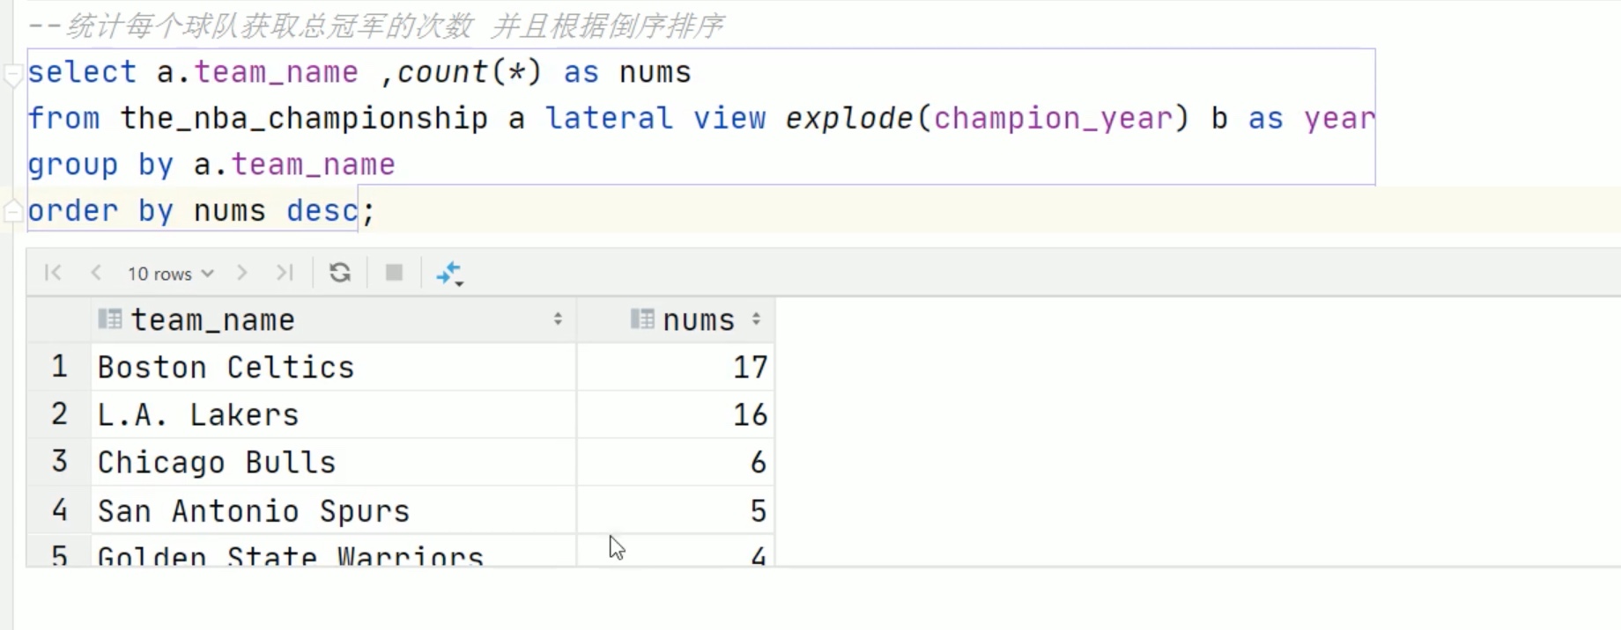Collapse the SQL fold marker beside select line
Screen dimensions: 1621x630
[x=12, y=75]
